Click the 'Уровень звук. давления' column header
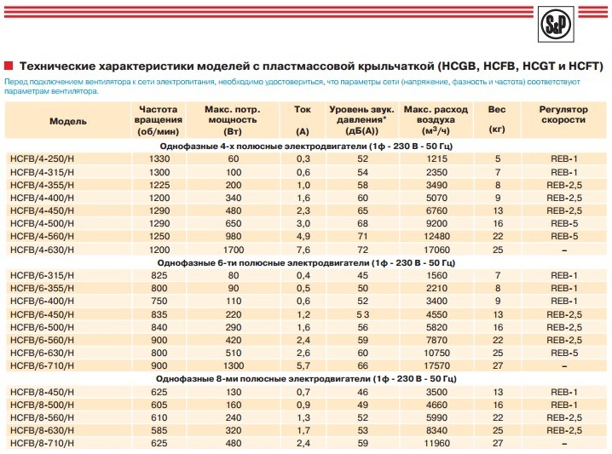 [362, 122]
